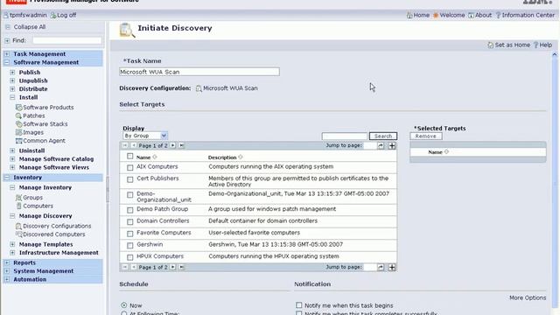The width and height of the screenshot is (560, 315).
Task: Expand the Distribute node
Action: (12, 89)
